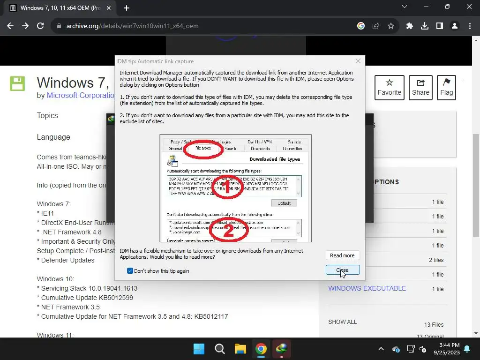Click the '13 Files' count text

click(x=434, y=325)
